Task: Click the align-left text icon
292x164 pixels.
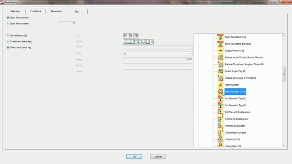Action: 125,36
